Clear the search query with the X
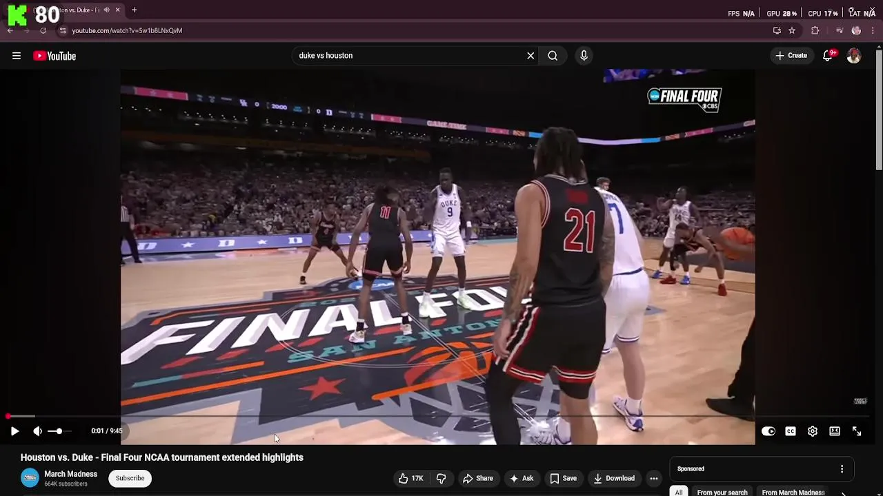883x496 pixels. point(530,56)
